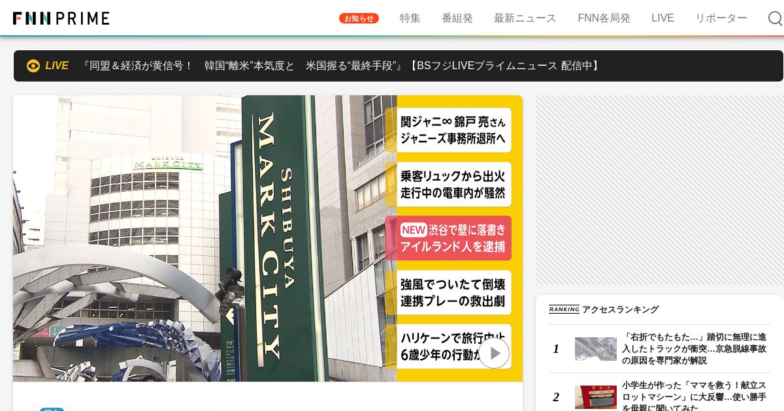
Task: Click the LIVE eye icon in banner
Action: (33, 66)
